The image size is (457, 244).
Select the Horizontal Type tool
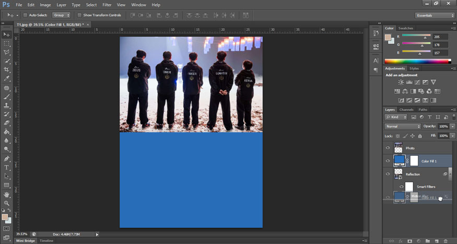(7, 167)
